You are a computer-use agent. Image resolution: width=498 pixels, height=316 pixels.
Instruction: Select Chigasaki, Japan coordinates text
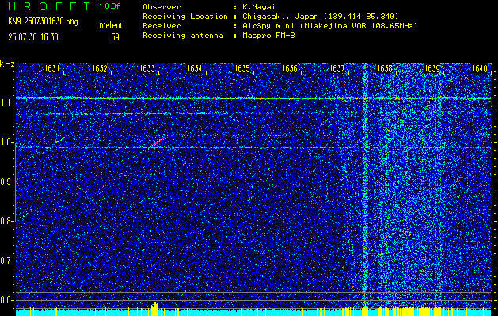(320, 17)
